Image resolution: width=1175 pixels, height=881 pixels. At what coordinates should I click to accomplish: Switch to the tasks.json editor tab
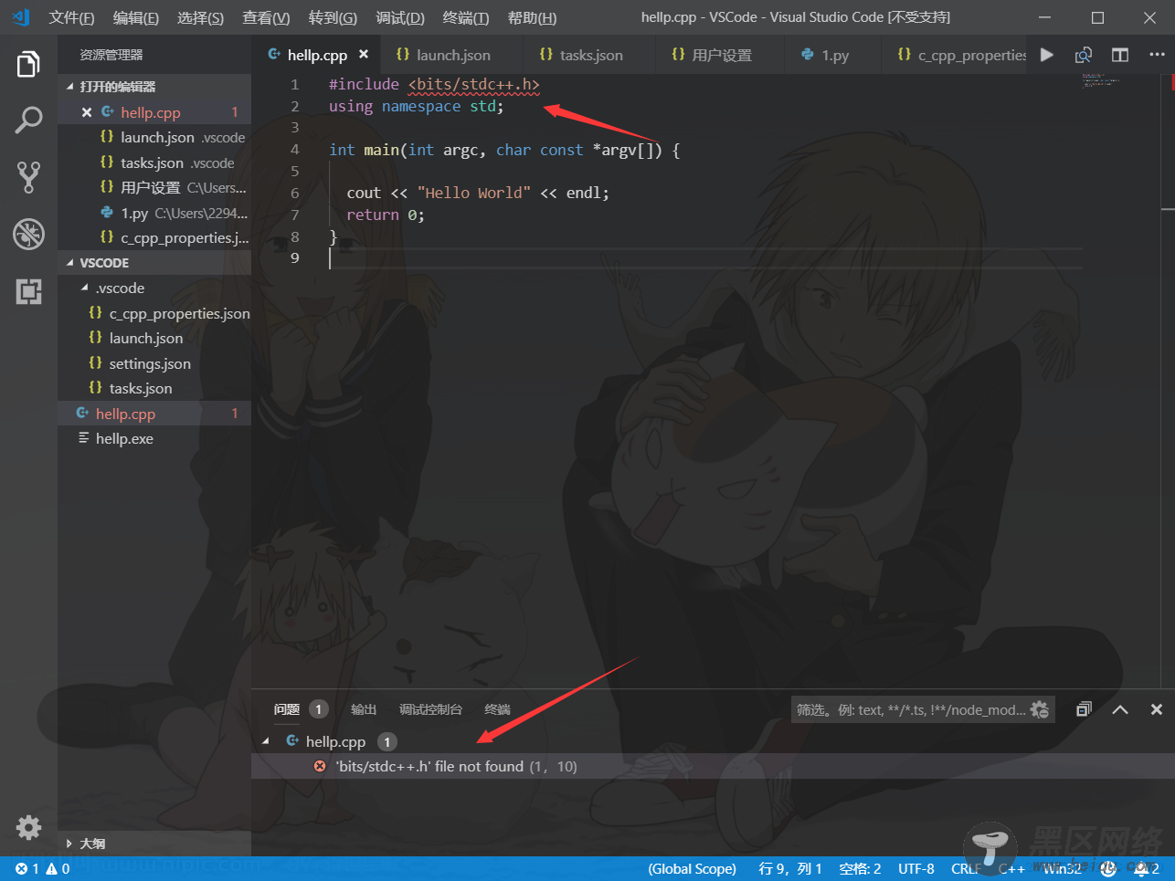[590, 55]
